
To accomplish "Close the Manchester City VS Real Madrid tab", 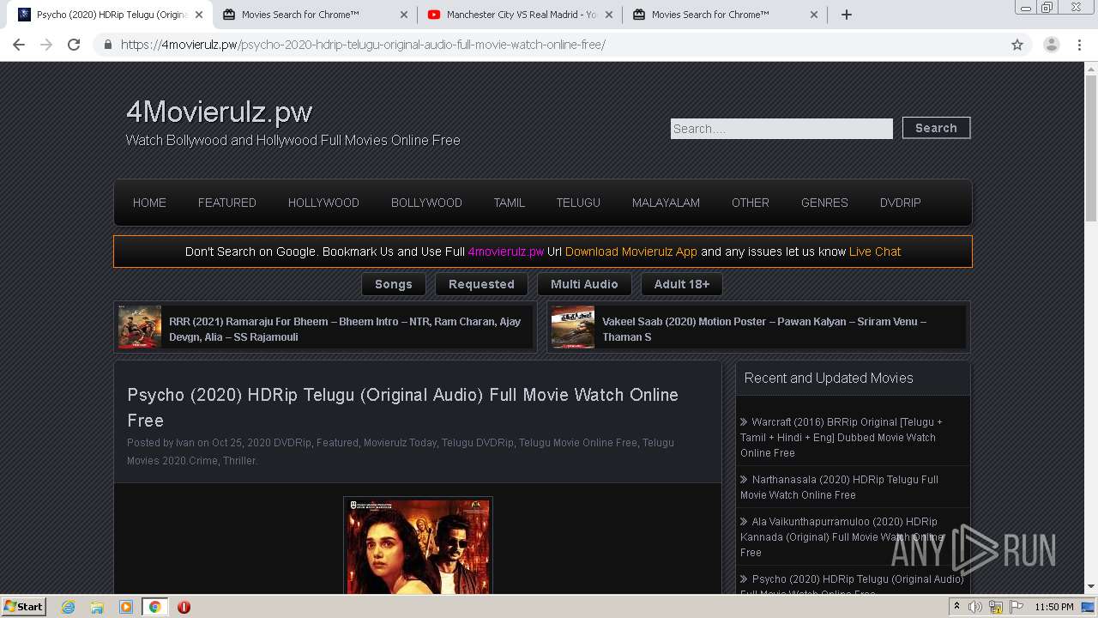I will pos(609,15).
